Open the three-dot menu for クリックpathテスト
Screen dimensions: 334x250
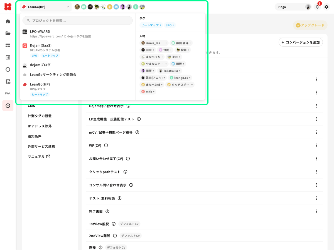coord(316,172)
